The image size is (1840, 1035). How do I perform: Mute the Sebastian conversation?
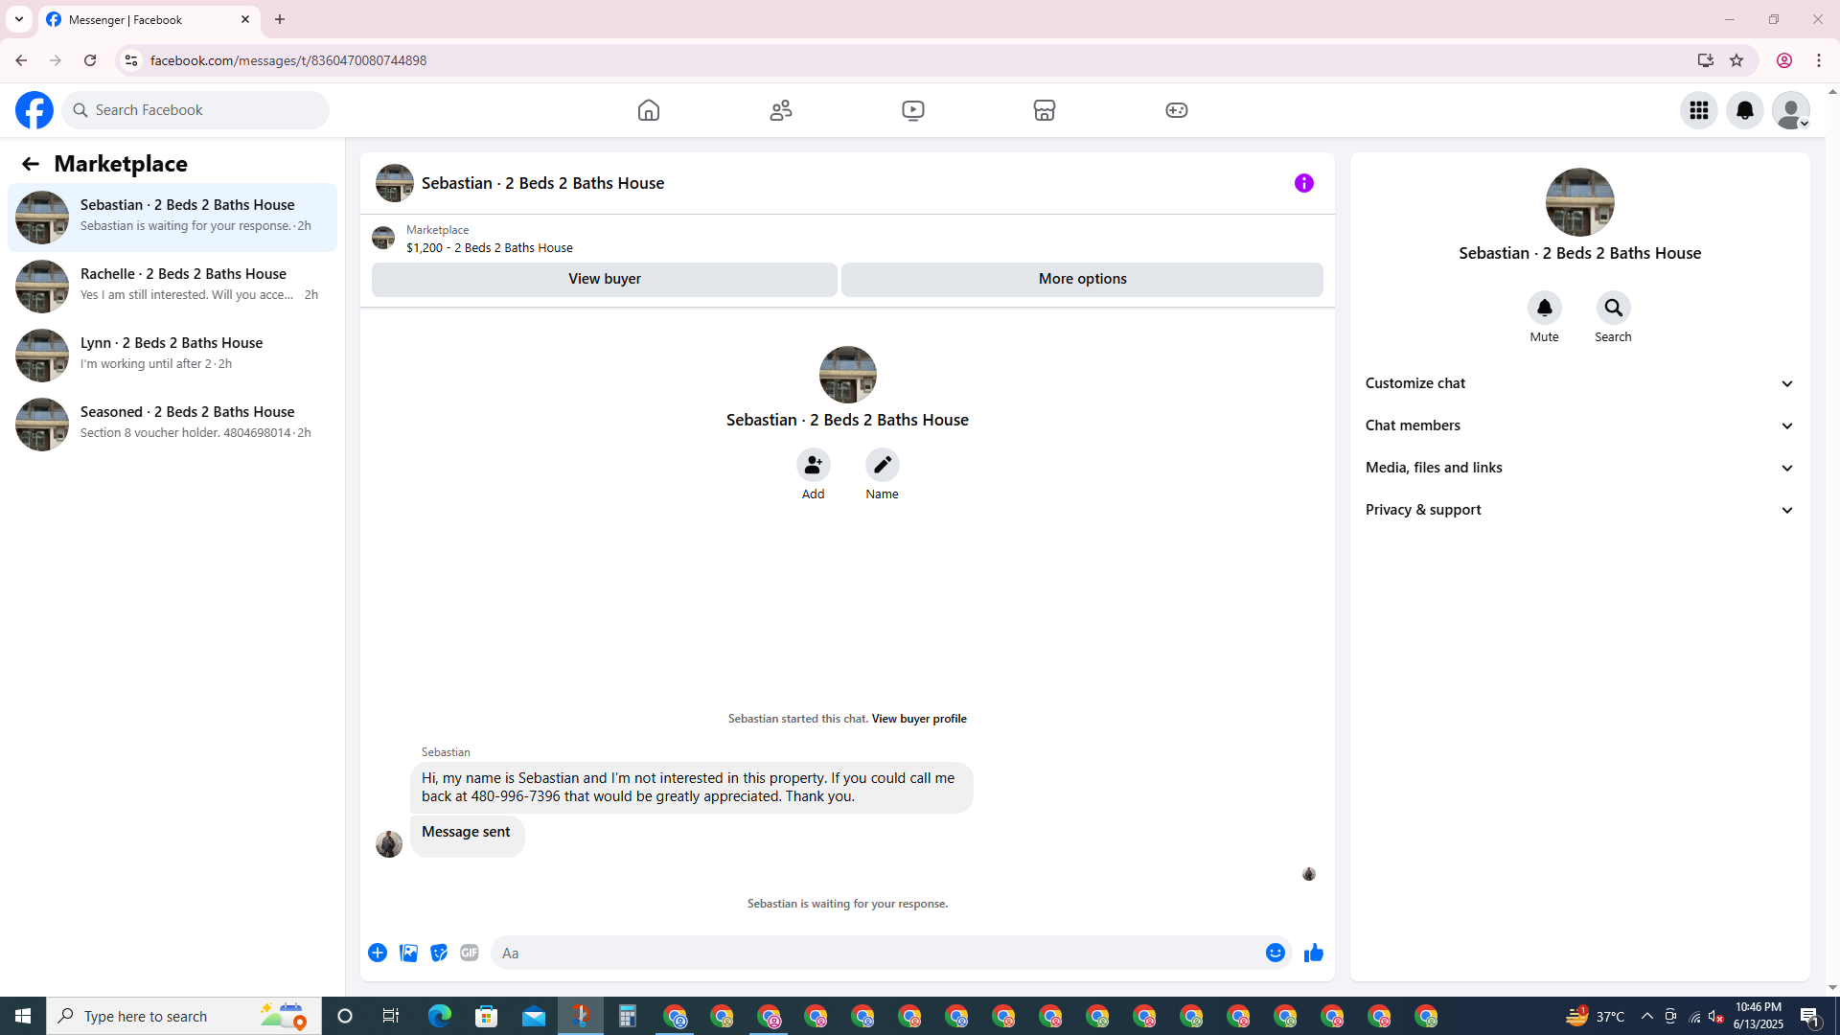click(x=1545, y=309)
